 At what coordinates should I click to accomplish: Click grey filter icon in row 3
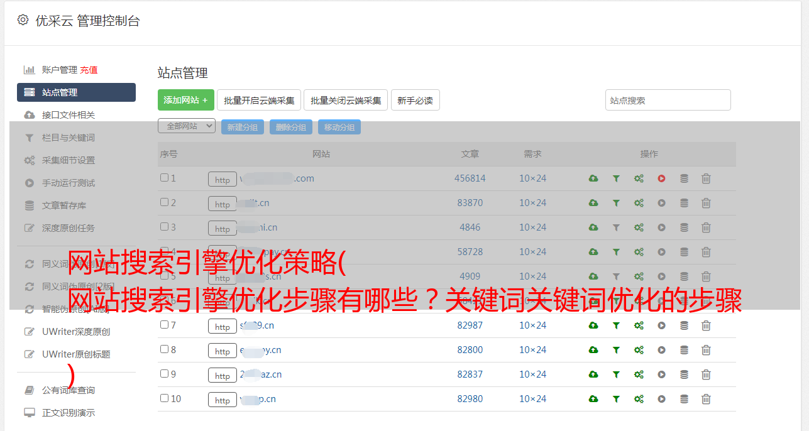[x=616, y=227]
